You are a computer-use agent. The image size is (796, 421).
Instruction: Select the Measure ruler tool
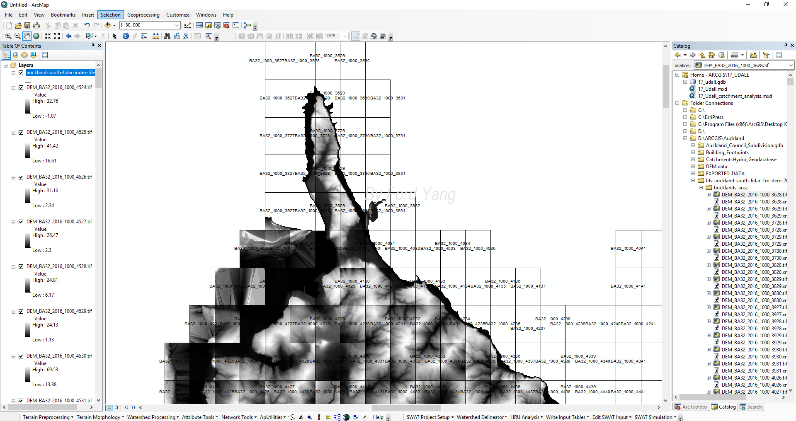(x=156, y=36)
